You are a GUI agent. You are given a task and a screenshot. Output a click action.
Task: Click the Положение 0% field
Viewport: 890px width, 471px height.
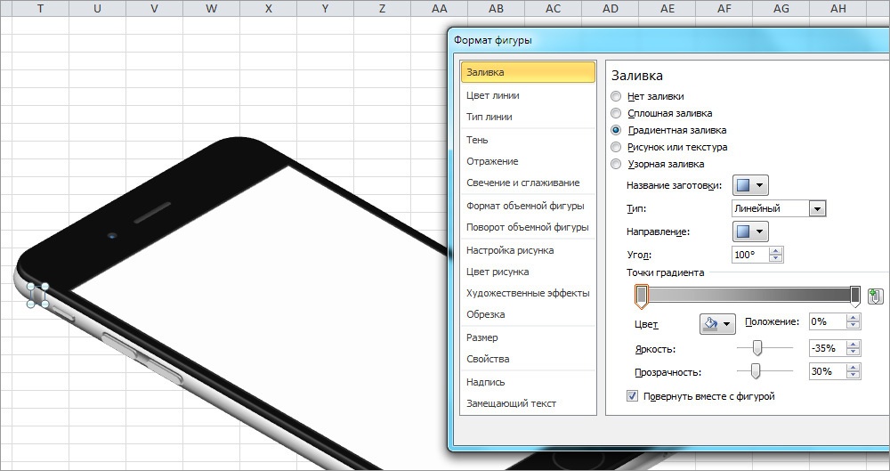(827, 321)
